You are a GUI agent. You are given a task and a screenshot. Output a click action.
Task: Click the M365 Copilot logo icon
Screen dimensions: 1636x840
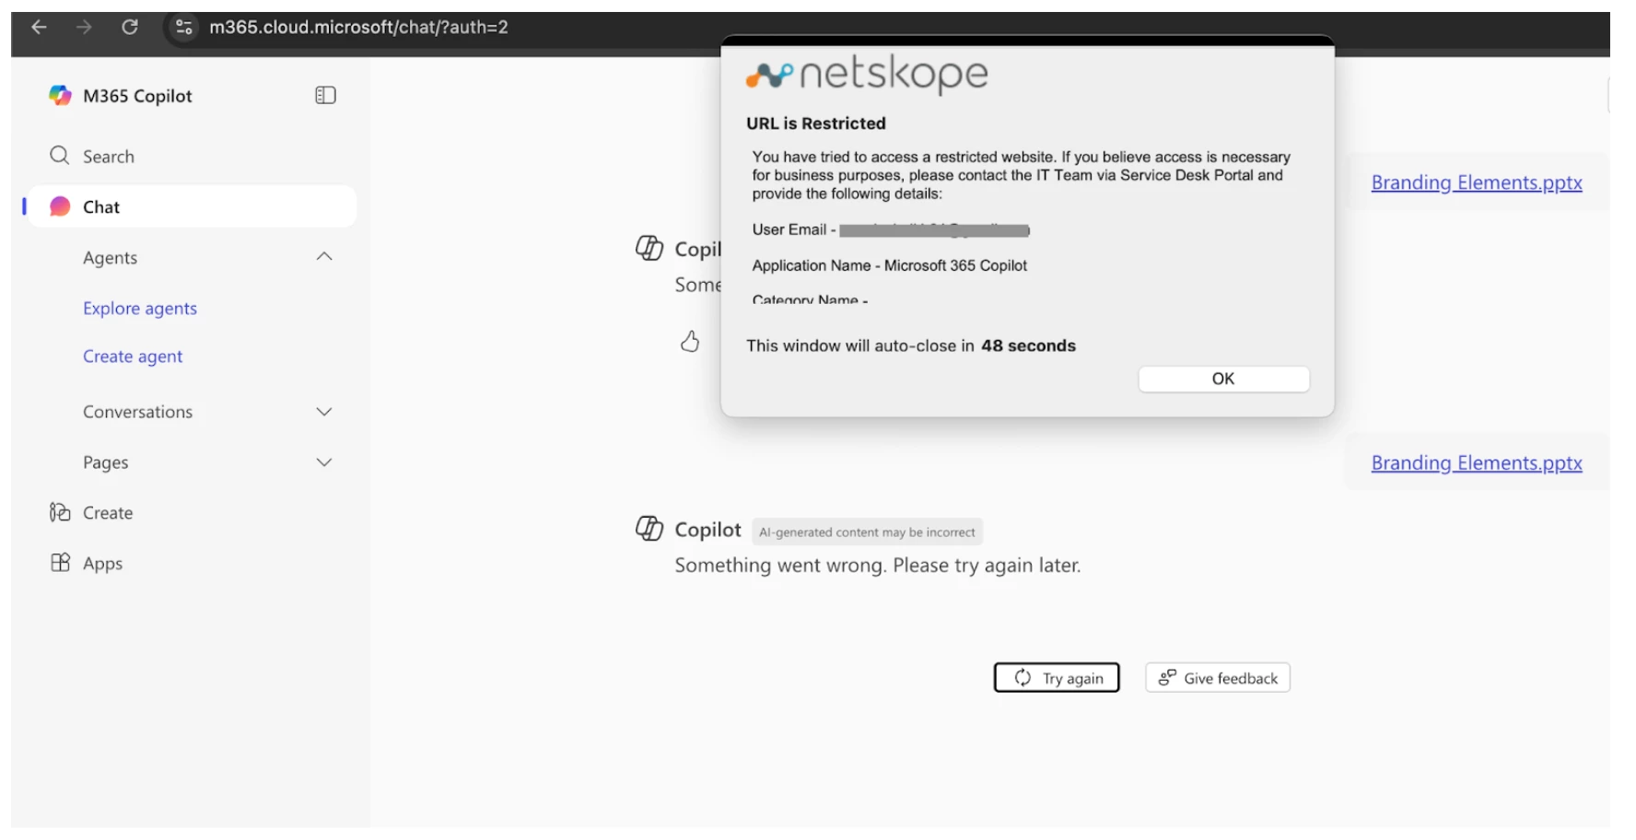coord(60,95)
